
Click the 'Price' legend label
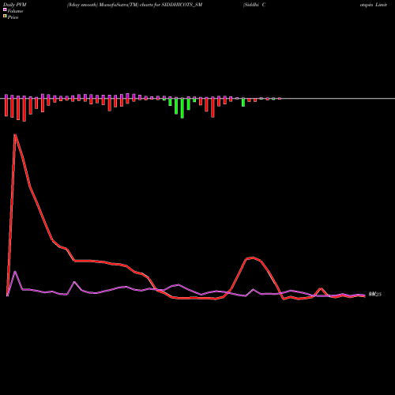(x=13, y=17)
